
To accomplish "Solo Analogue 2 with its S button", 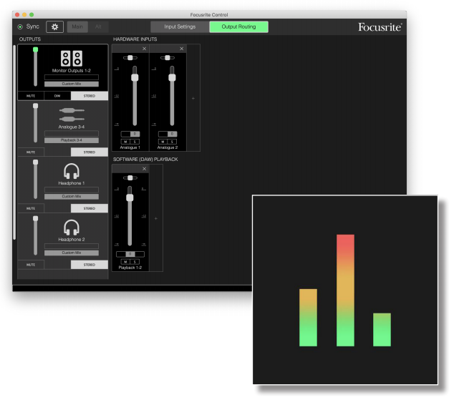I will pos(172,142).
